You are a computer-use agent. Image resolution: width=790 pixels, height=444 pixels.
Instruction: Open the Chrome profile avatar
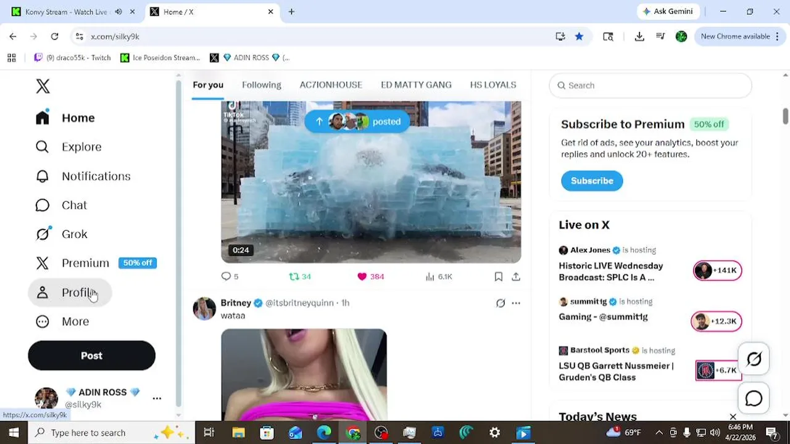[681, 36]
